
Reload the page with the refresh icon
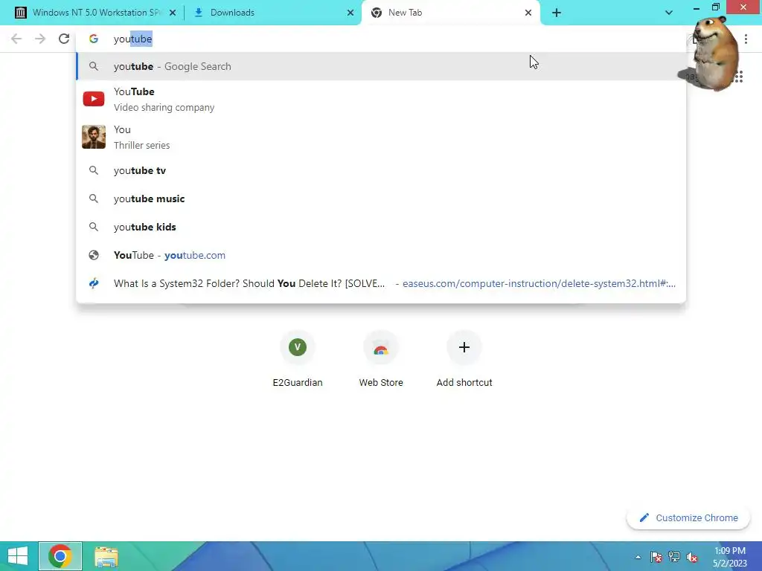pyautogui.click(x=64, y=39)
